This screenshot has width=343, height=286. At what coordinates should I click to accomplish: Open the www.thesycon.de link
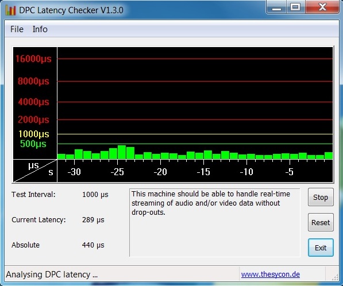271,274
